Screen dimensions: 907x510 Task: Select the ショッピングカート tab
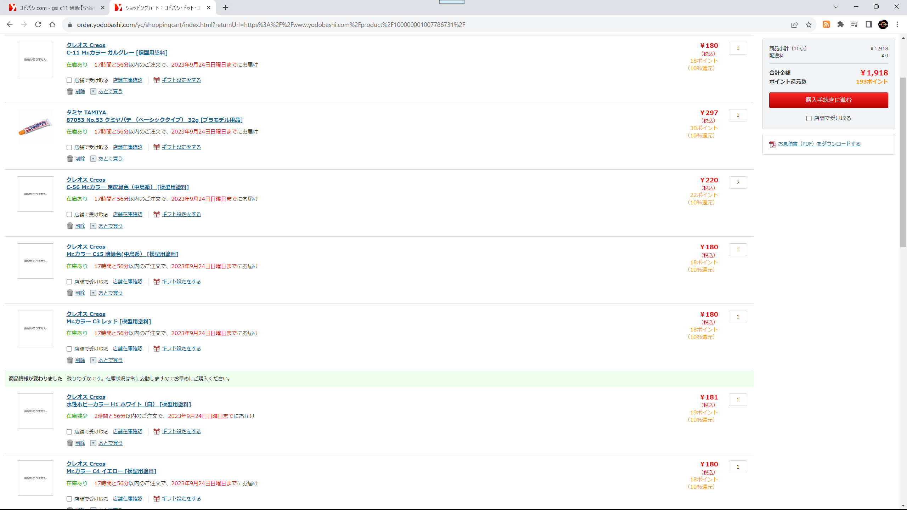[x=162, y=8]
